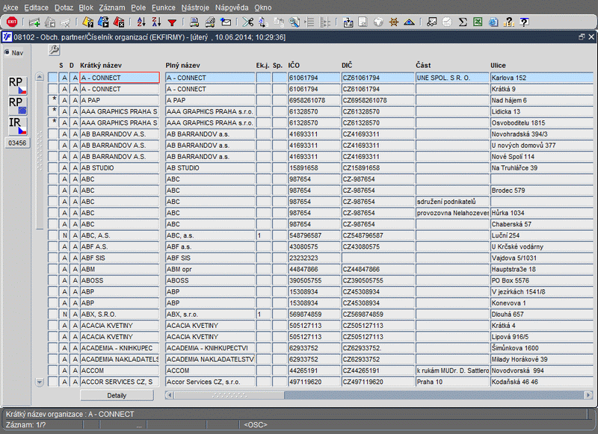
Task: Click vertical scrollbar up arrow
Action: pyautogui.click(x=40, y=77)
